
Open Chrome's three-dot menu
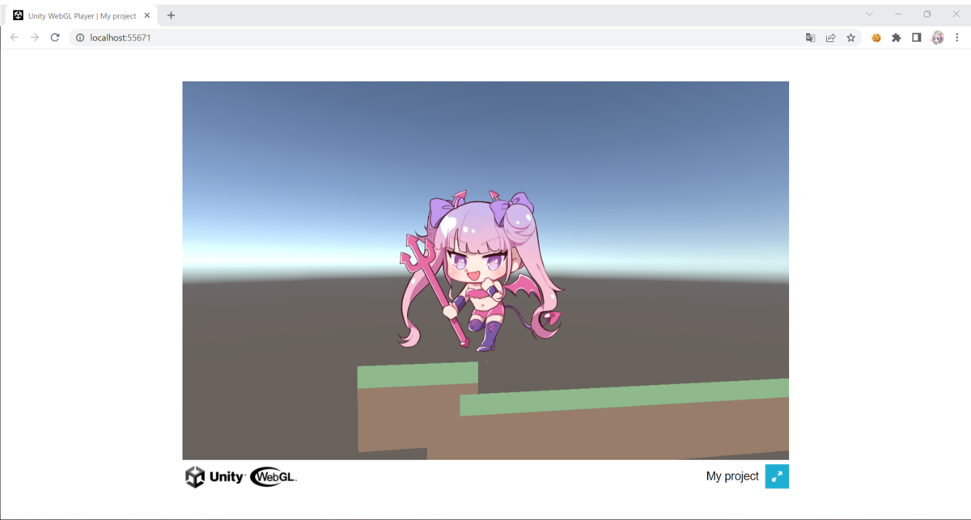(956, 37)
